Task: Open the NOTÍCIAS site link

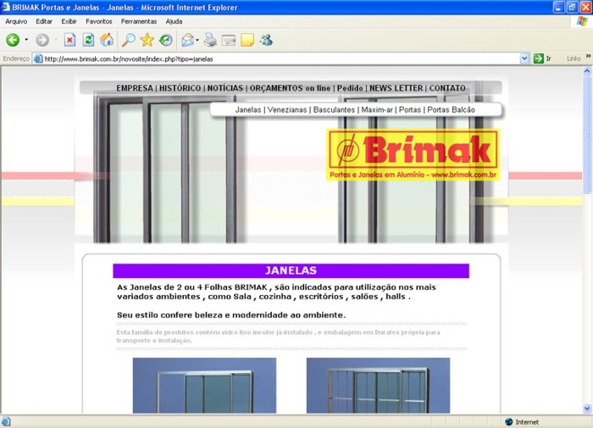Action: click(x=225, y=88)
